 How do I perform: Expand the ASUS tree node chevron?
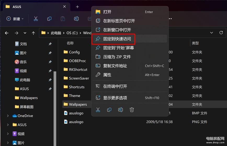[x=8, y=125]
